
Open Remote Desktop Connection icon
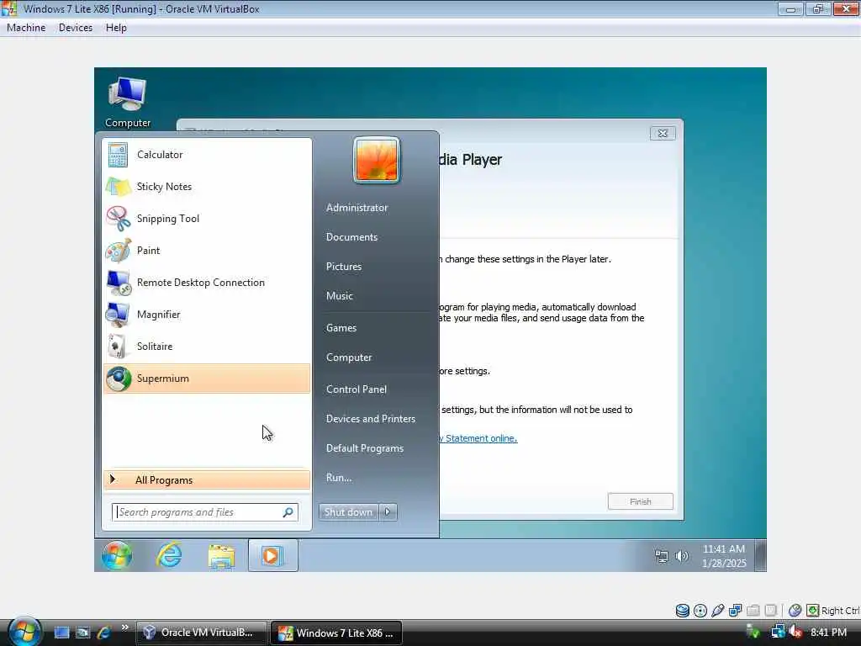coord(118,283)
